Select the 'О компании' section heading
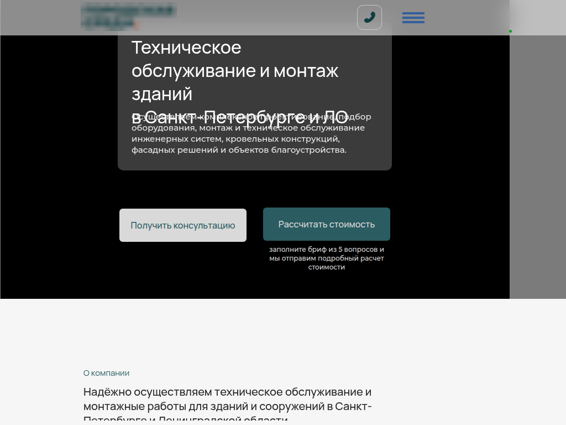The image size is (566, 425). pyautogui.click(x=106, y=373)
